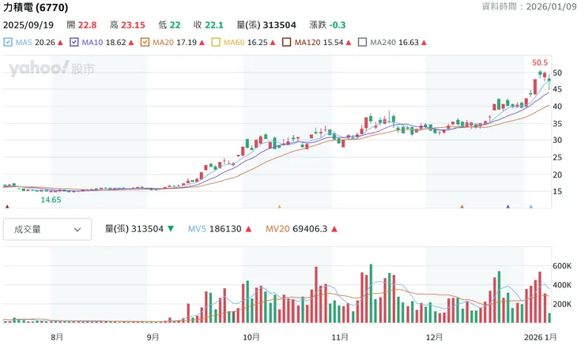This screenshot has width=585, height=349.
Task: Click the MA20 value 17.19
Action: click(x=187, y=42)
